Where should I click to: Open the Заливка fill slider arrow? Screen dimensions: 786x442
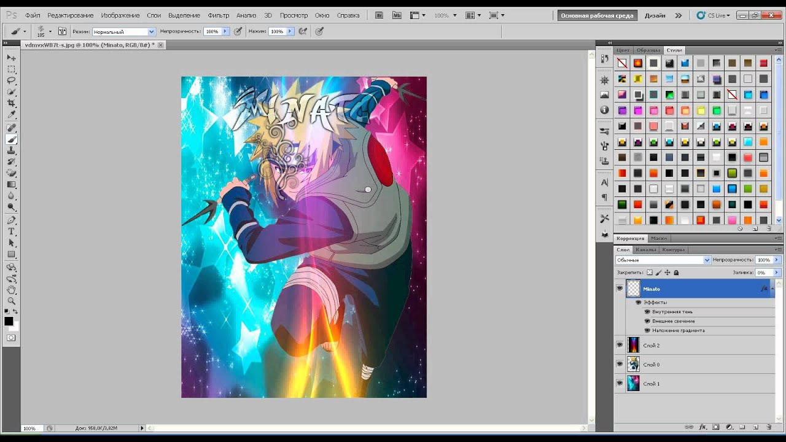777,272
